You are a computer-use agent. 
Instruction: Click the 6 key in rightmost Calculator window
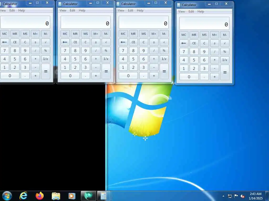(204, 60)
